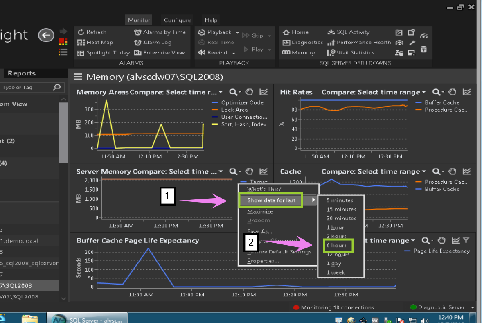This screenshot has height=323, width=482.
Task: Open the Reports panel tab
Action: tap(22, 73)
